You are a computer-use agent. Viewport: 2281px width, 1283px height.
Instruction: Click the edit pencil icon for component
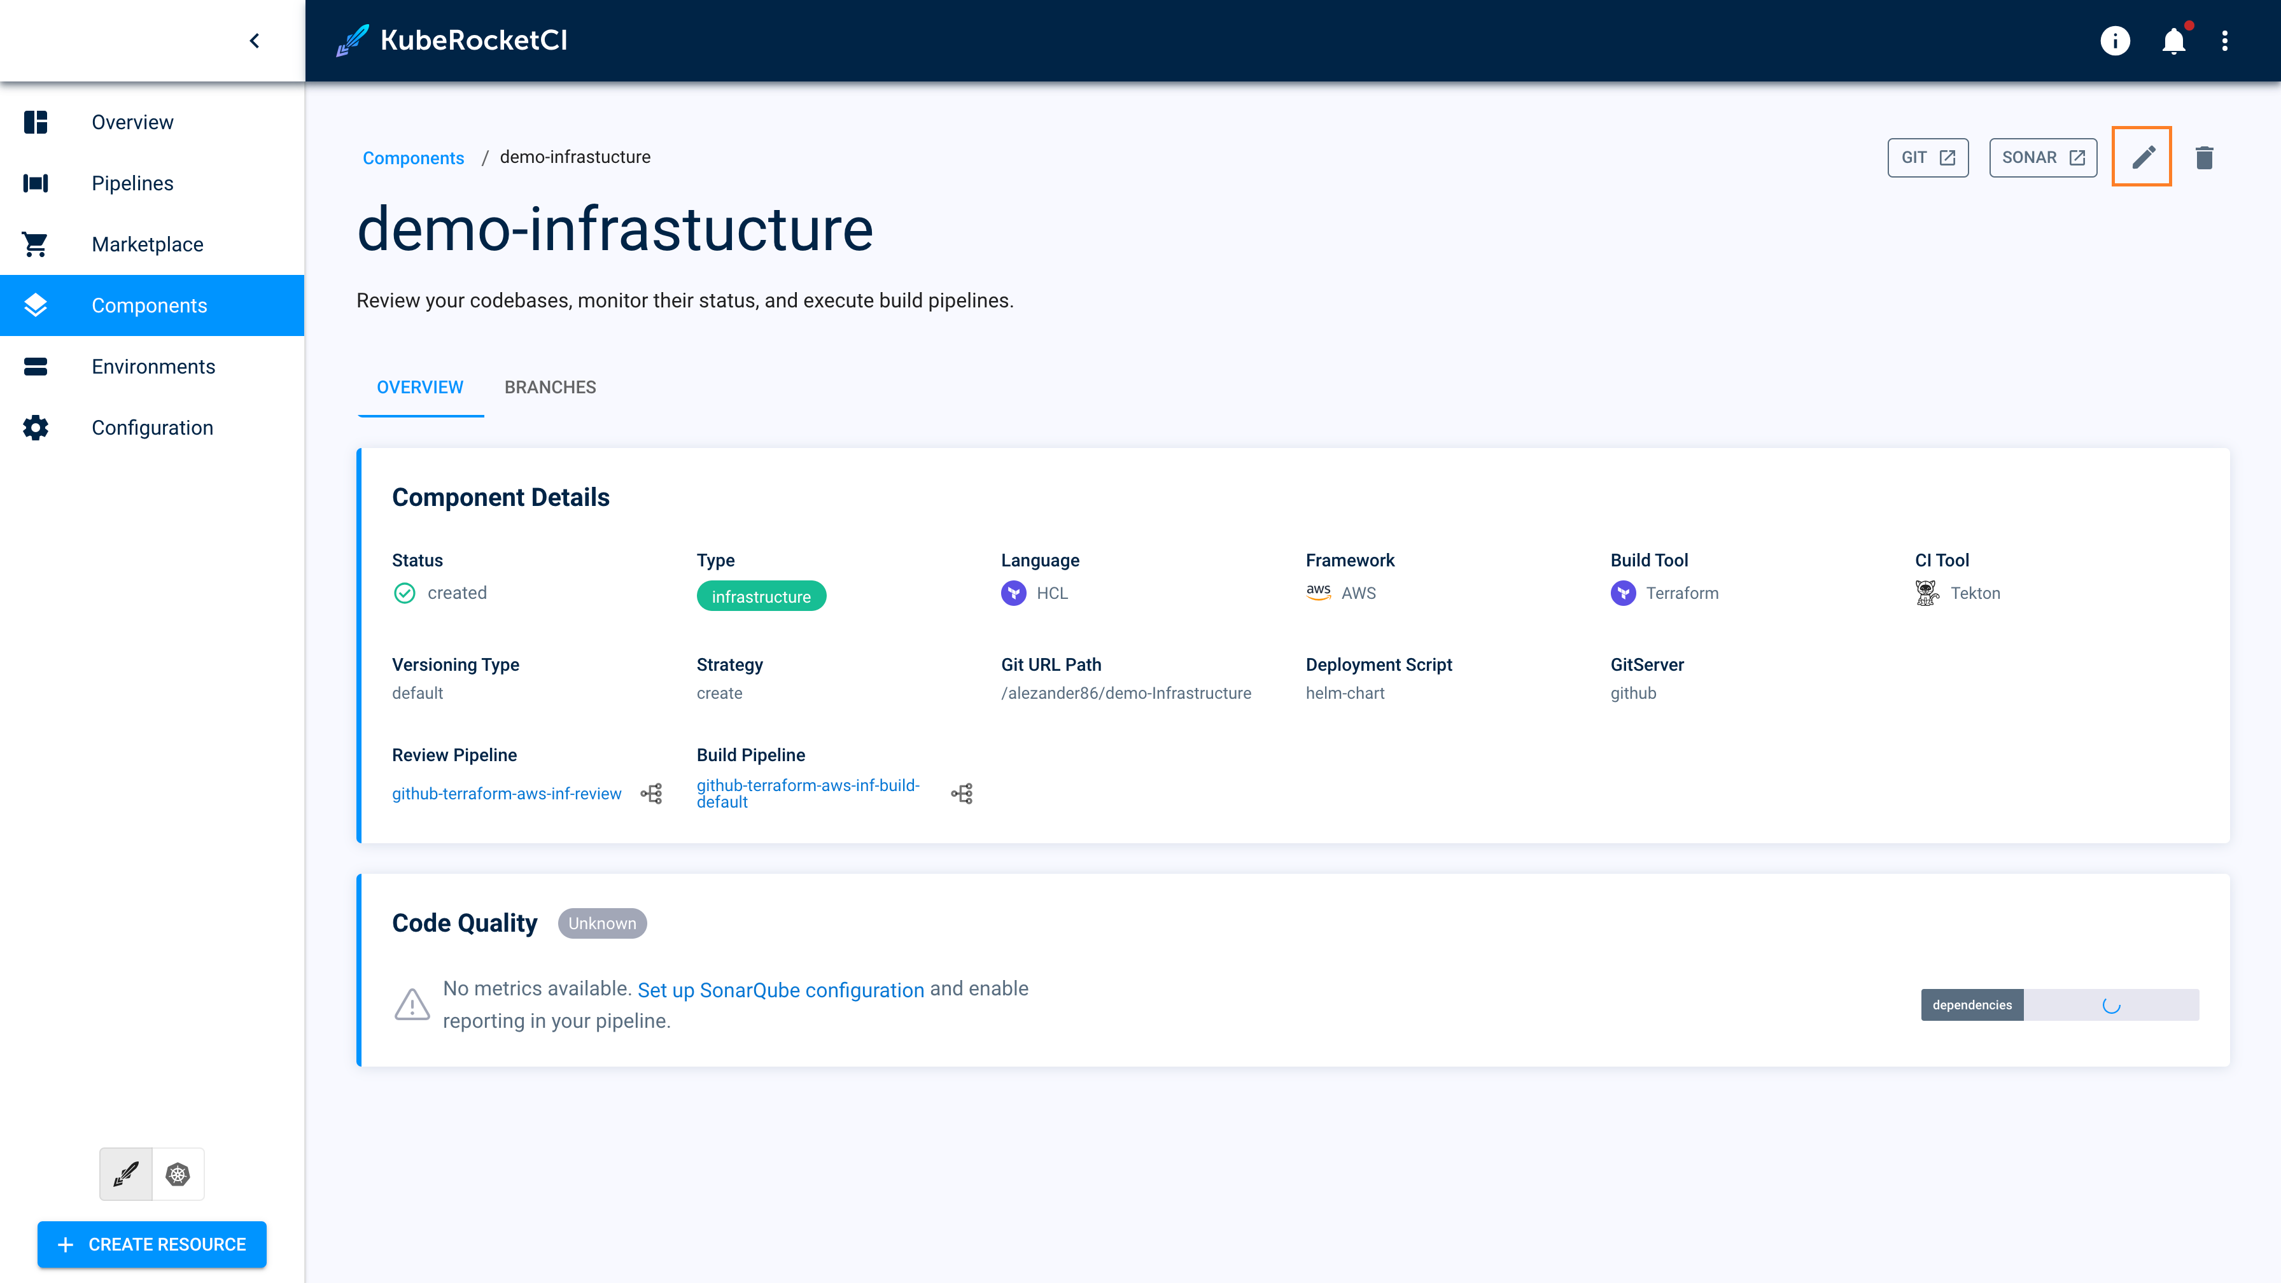(2142, 157)
